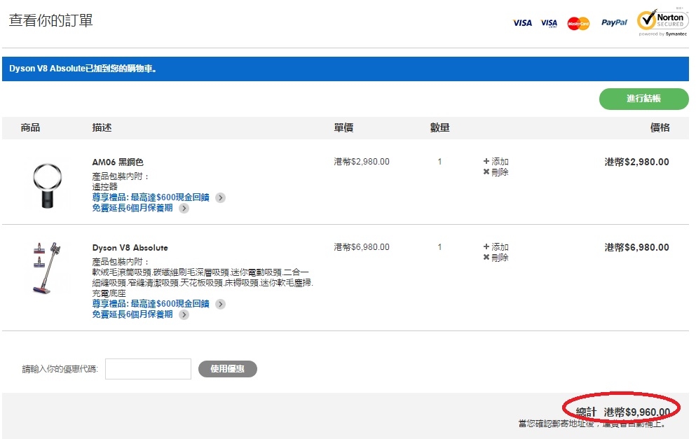Image resolution: width=696 pixels, height=439 pixels.
Task: Click the Dyson V8 row bold price 港幣$6,980.00
Action: click(636, 247)
